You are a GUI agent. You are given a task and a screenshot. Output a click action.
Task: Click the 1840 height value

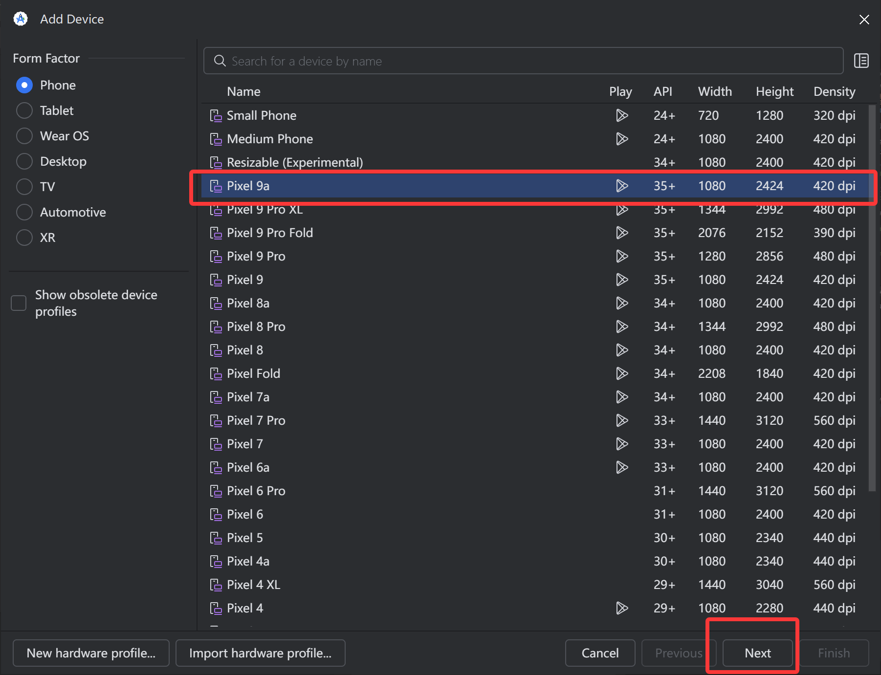769,373
